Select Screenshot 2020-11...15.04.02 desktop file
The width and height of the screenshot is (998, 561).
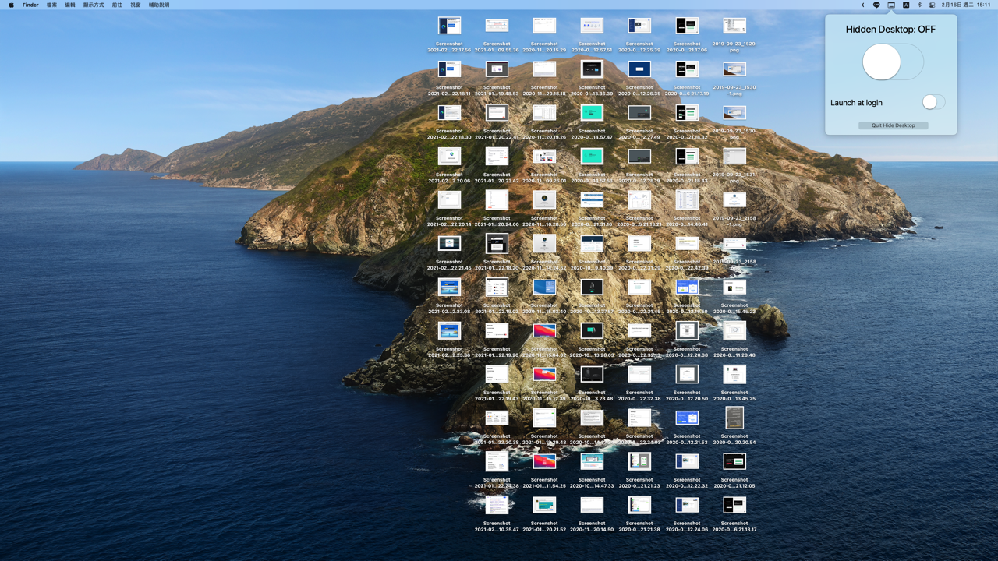click(544, 340)
